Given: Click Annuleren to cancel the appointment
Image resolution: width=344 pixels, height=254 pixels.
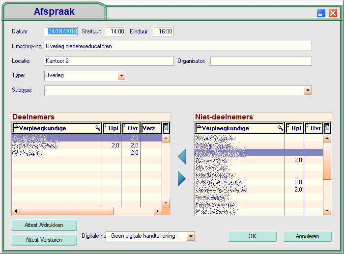Looking at the screenshot, I should pos(307,236).
